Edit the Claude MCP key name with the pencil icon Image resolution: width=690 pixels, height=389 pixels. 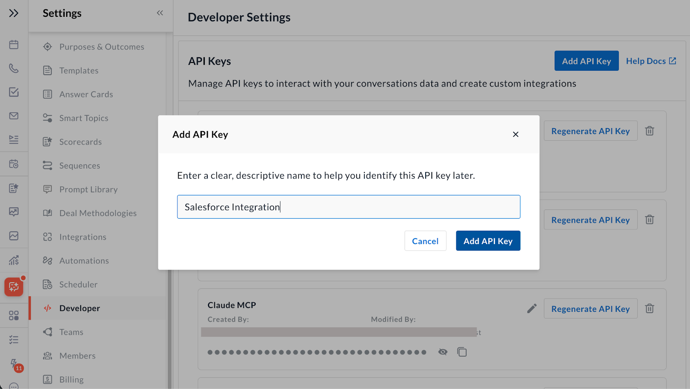click(532, 308)
